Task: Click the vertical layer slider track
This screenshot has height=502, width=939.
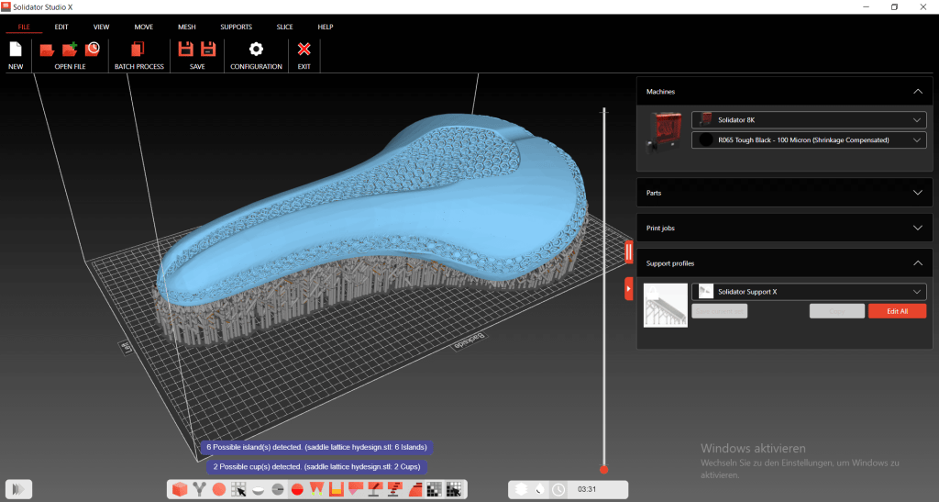Action: click(603, 287)
